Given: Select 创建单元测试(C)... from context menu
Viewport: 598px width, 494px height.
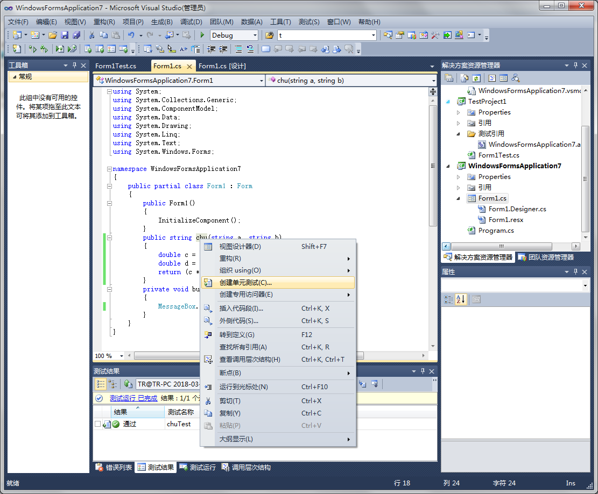Looking at the screenshot, I should tap(245, 282).
